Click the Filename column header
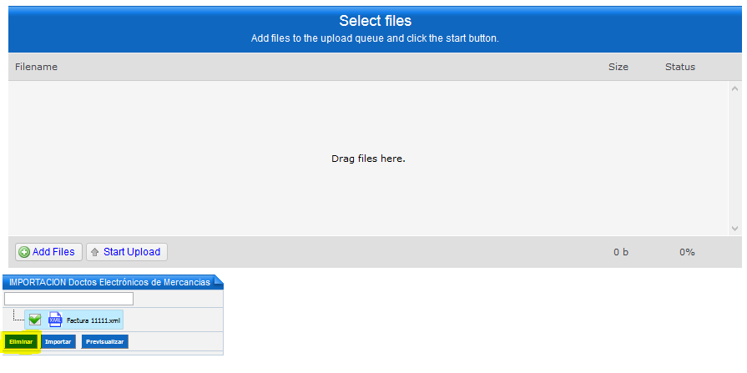Screen dimensions: 747x373 pyautogui.click(x=36, y=67)
